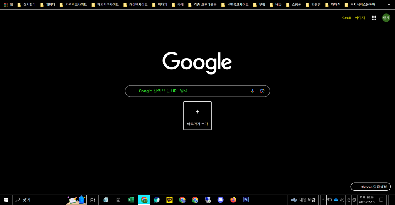
Task: Open Google Lens image search
Action: [x=262, y=91]
